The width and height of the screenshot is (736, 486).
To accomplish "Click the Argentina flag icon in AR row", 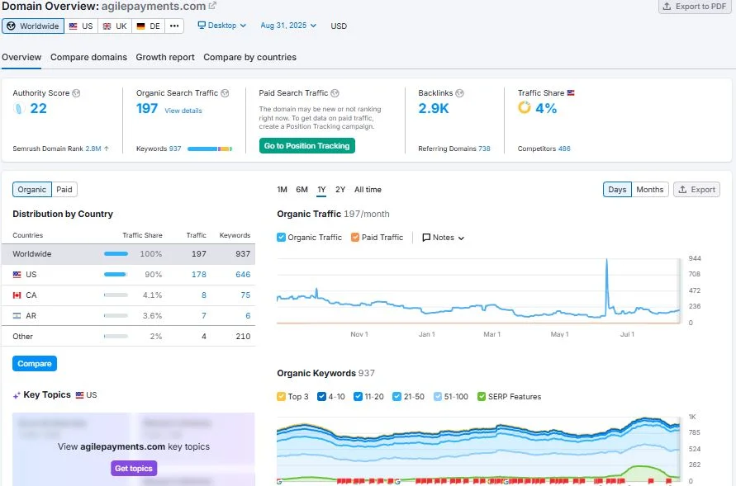I will pyautogui.click(x=17, y=316).
